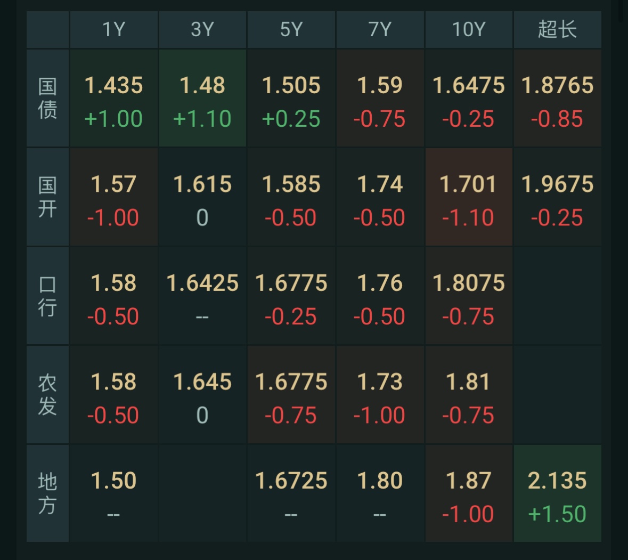Select the 国开 row label
The height and width of the screenshot is (560, 628).
47,196
